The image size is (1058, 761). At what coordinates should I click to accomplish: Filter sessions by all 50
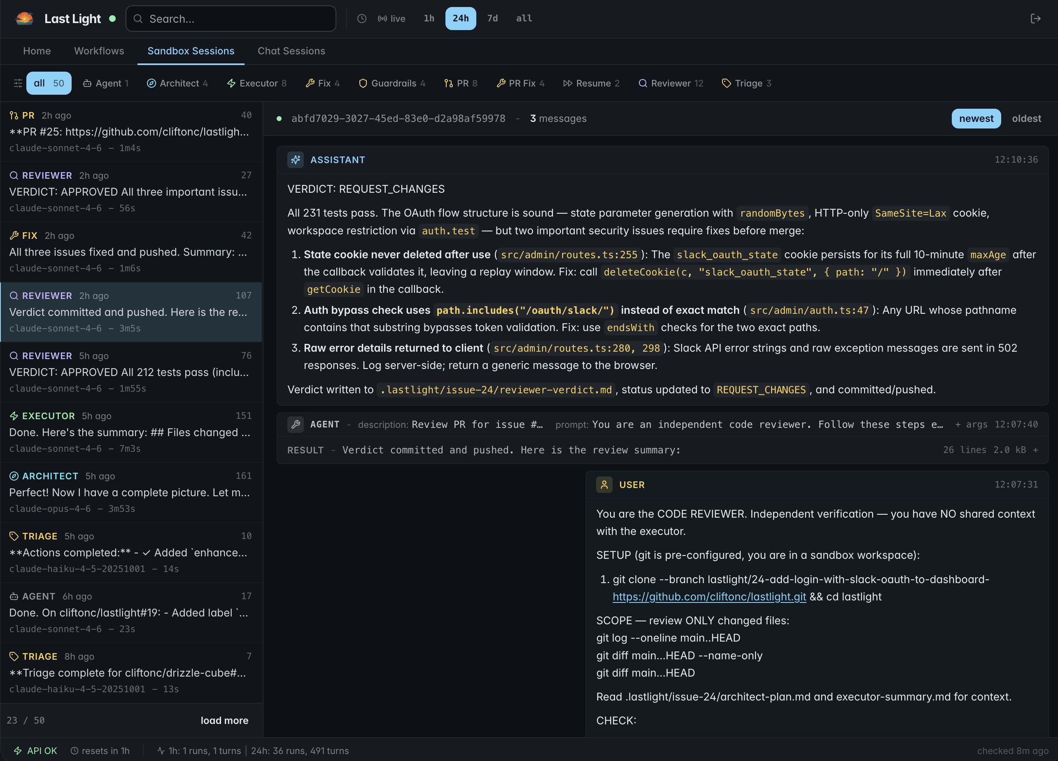[49, 83]
